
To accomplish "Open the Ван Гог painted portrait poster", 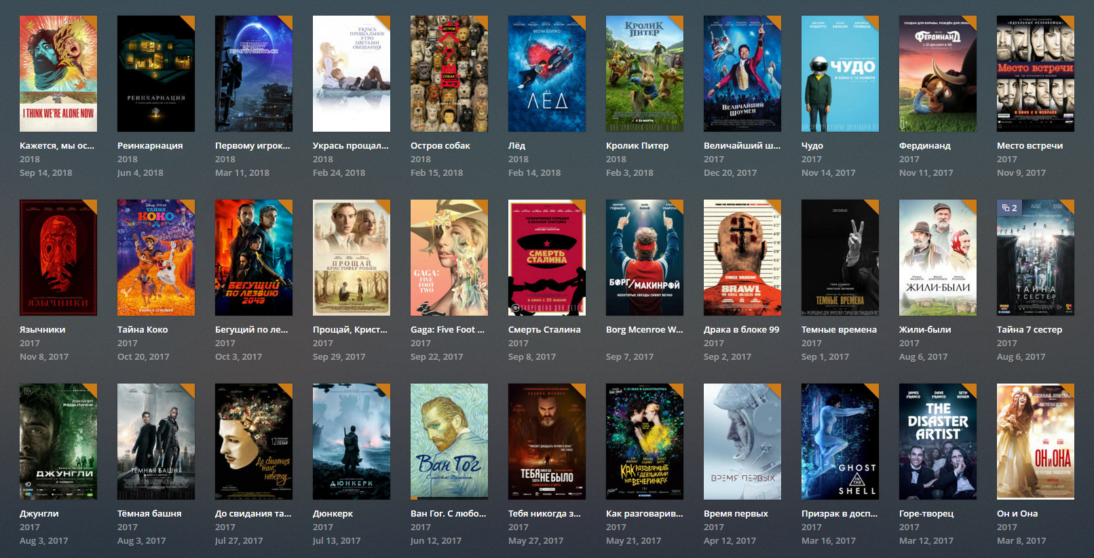I will [449, 441].
